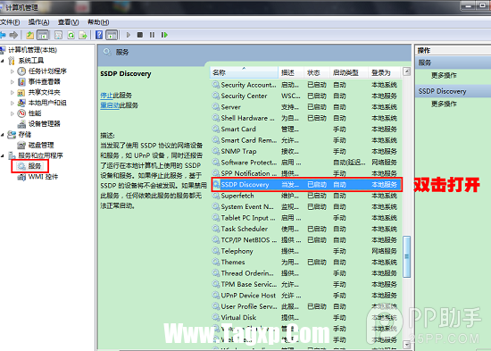Sort by the 描述 column header
The height and width of the screenshot is (351, 491).
tap(291, 72)
